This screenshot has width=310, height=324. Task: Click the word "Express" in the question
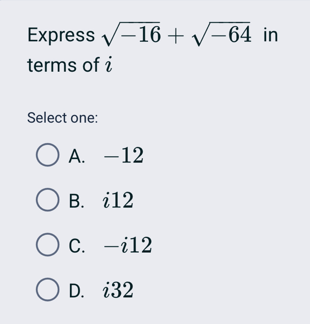coord(61,35)
